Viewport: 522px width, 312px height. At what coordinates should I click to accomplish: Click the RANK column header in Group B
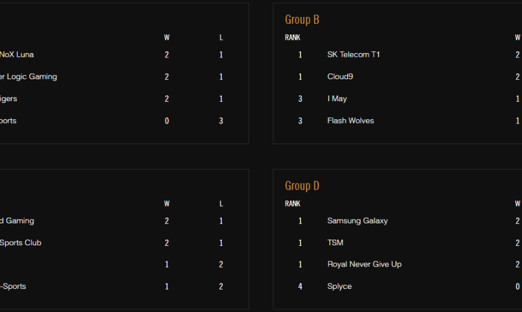(292, 37)
